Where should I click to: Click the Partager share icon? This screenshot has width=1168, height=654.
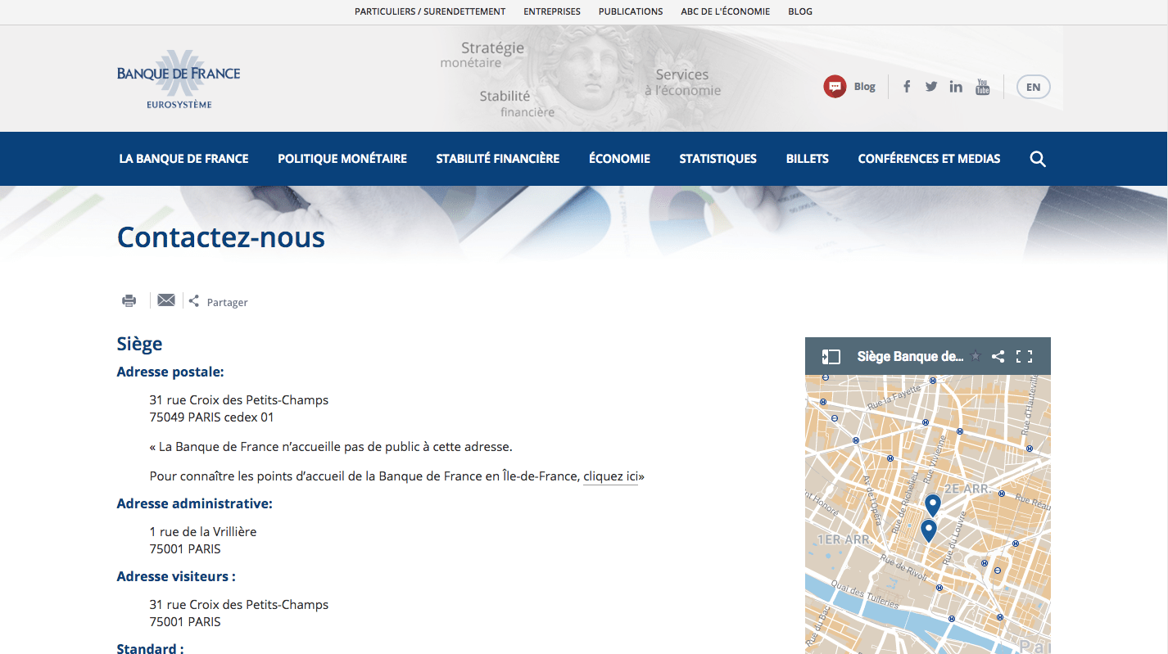coord(194,301)
